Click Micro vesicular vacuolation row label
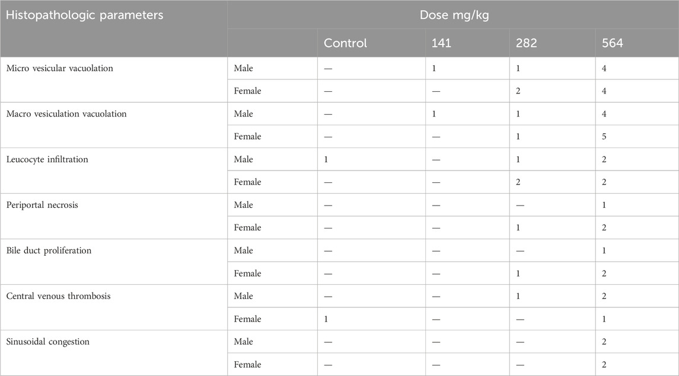679x376 pixels. point(60,68)
